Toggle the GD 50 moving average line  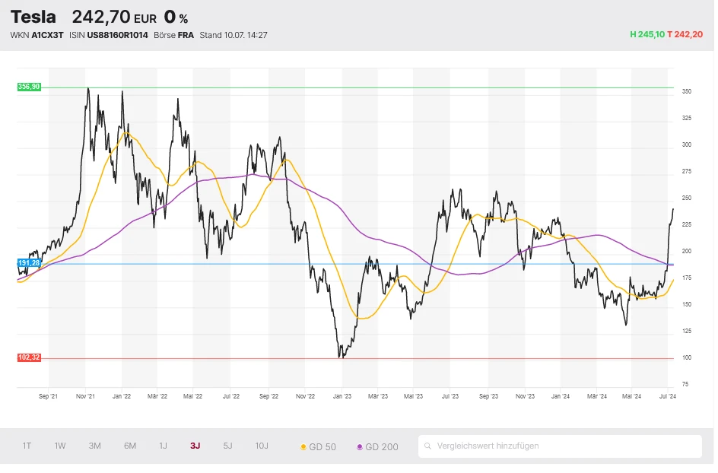point(319,447)
